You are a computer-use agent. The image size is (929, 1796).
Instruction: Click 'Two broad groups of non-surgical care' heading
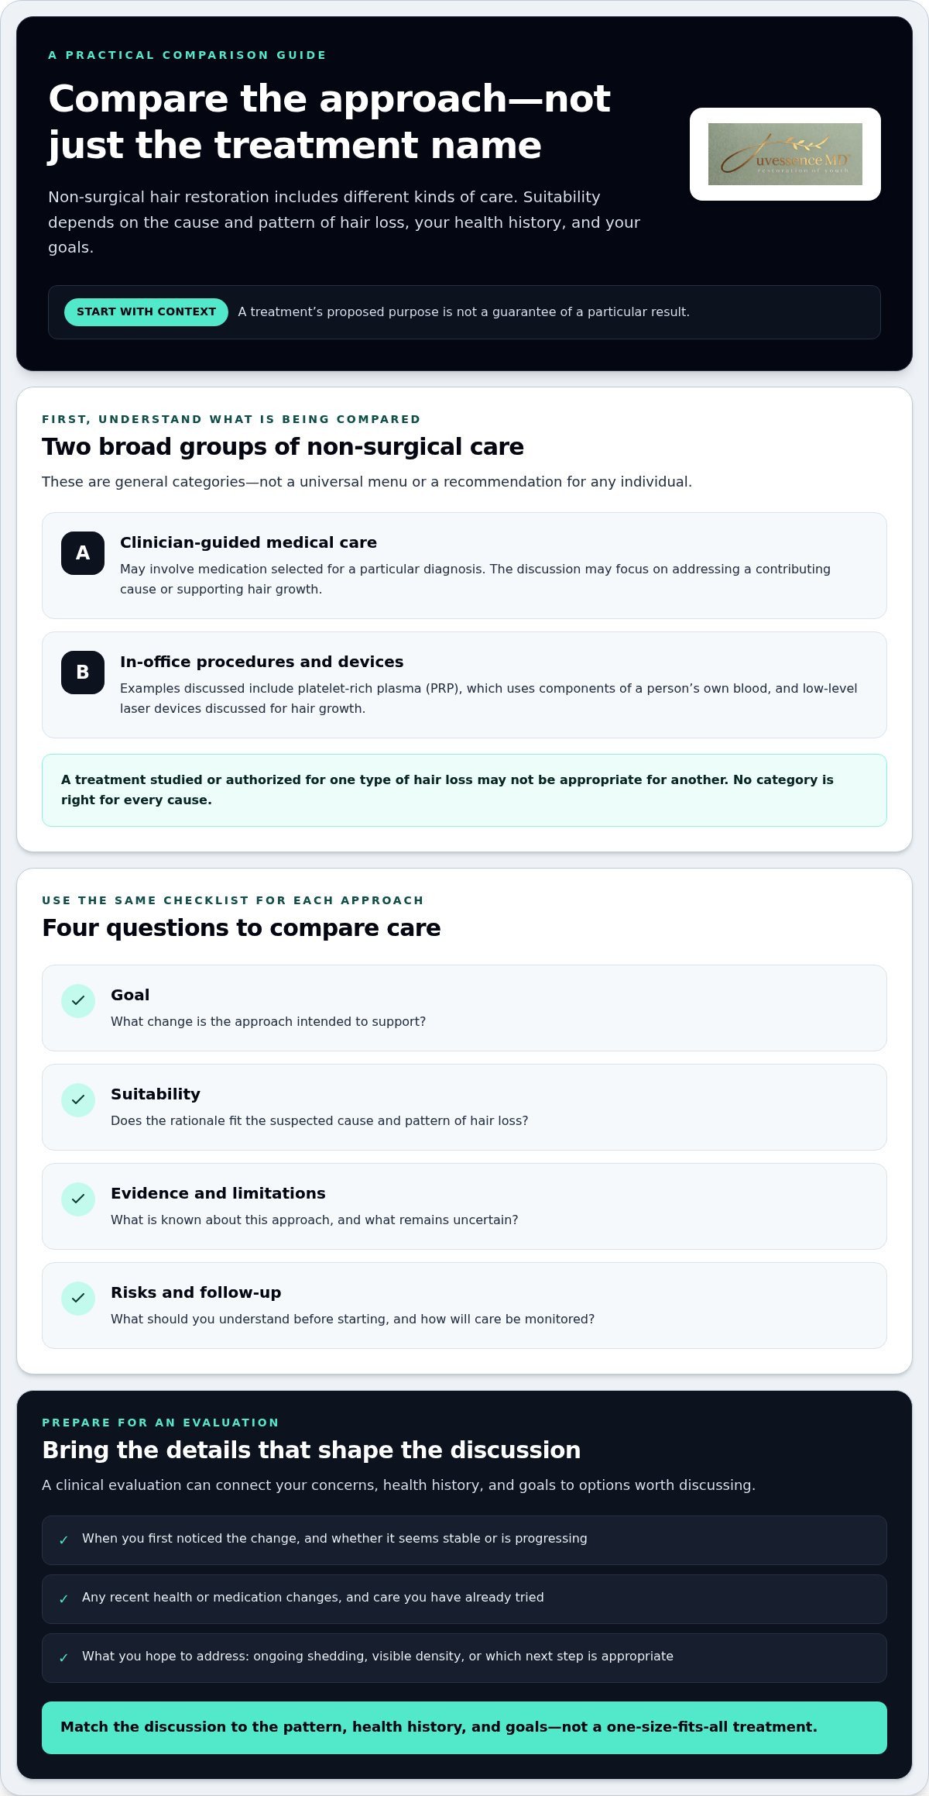click(283, 446)
